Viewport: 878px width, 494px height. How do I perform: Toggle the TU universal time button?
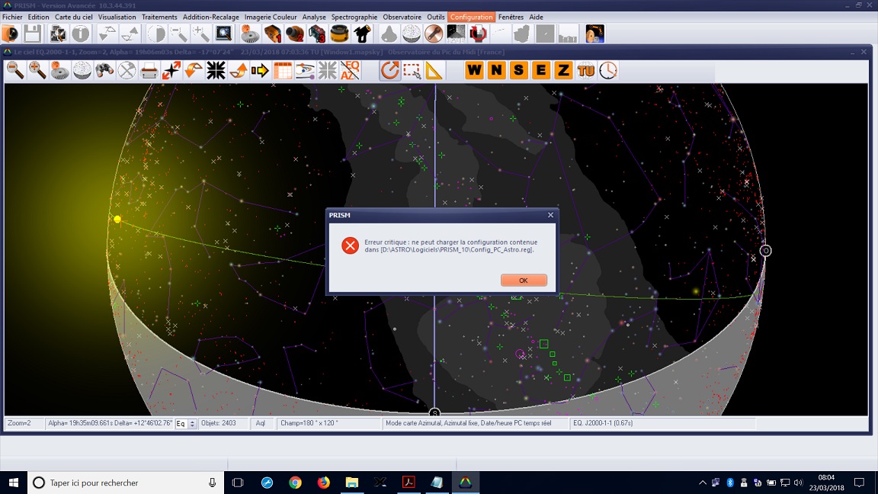tap(585, 71)
